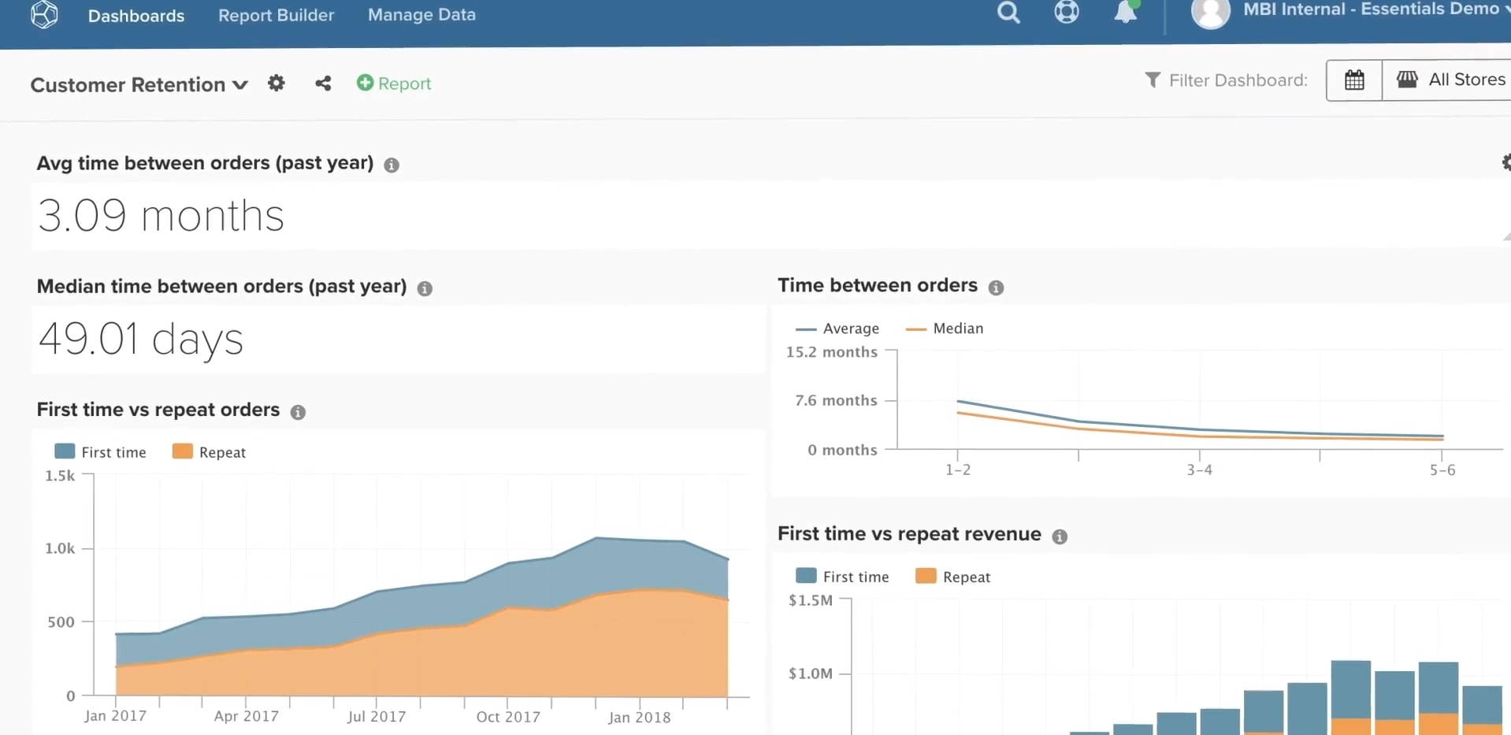Click the Time between orders chart title

pyautogui.click(x=878, y=285)
